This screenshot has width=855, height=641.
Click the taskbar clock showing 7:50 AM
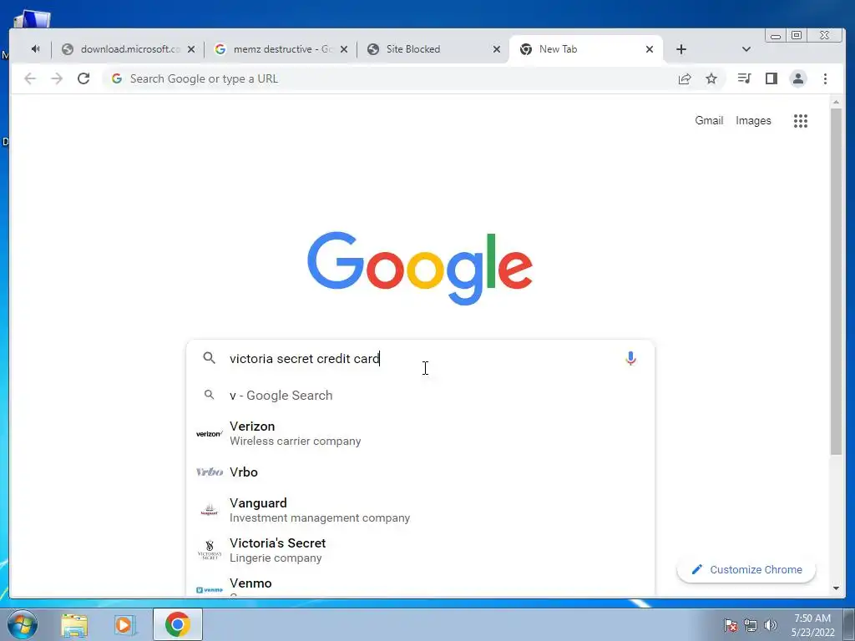812,625
